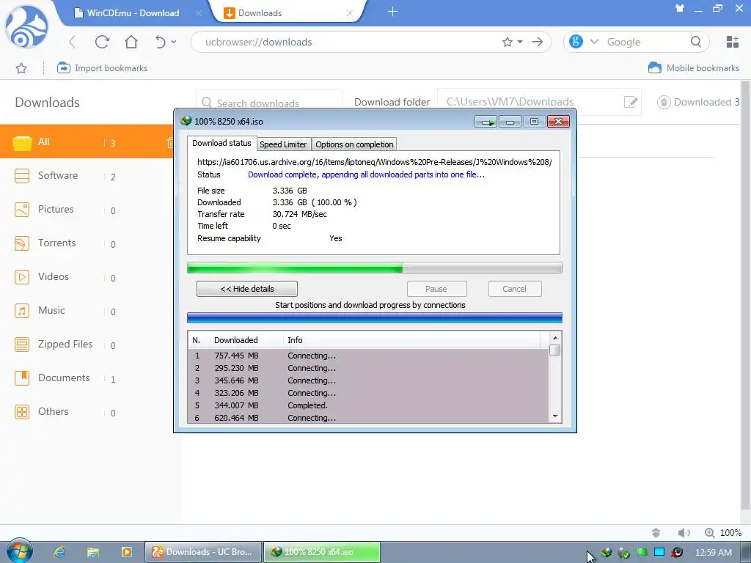This screenshot has width=751, height=563.
Task: Open Mobile bookmarks
Action: click(694, 68)
